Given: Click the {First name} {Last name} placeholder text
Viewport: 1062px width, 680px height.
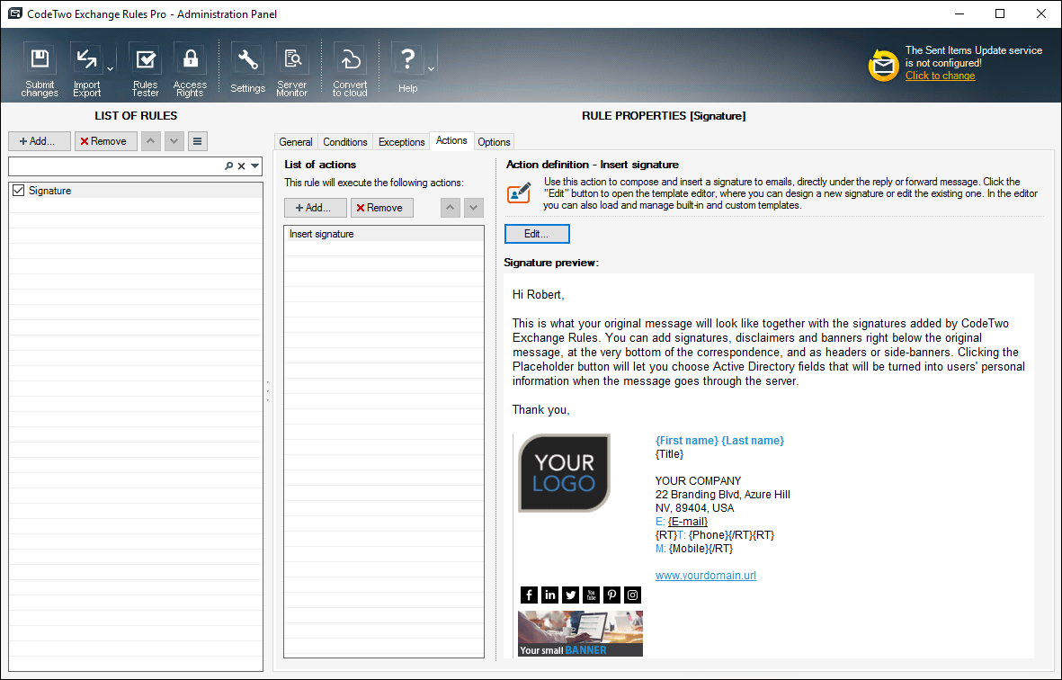Looking at the screenshot, I should coord(719,440).
